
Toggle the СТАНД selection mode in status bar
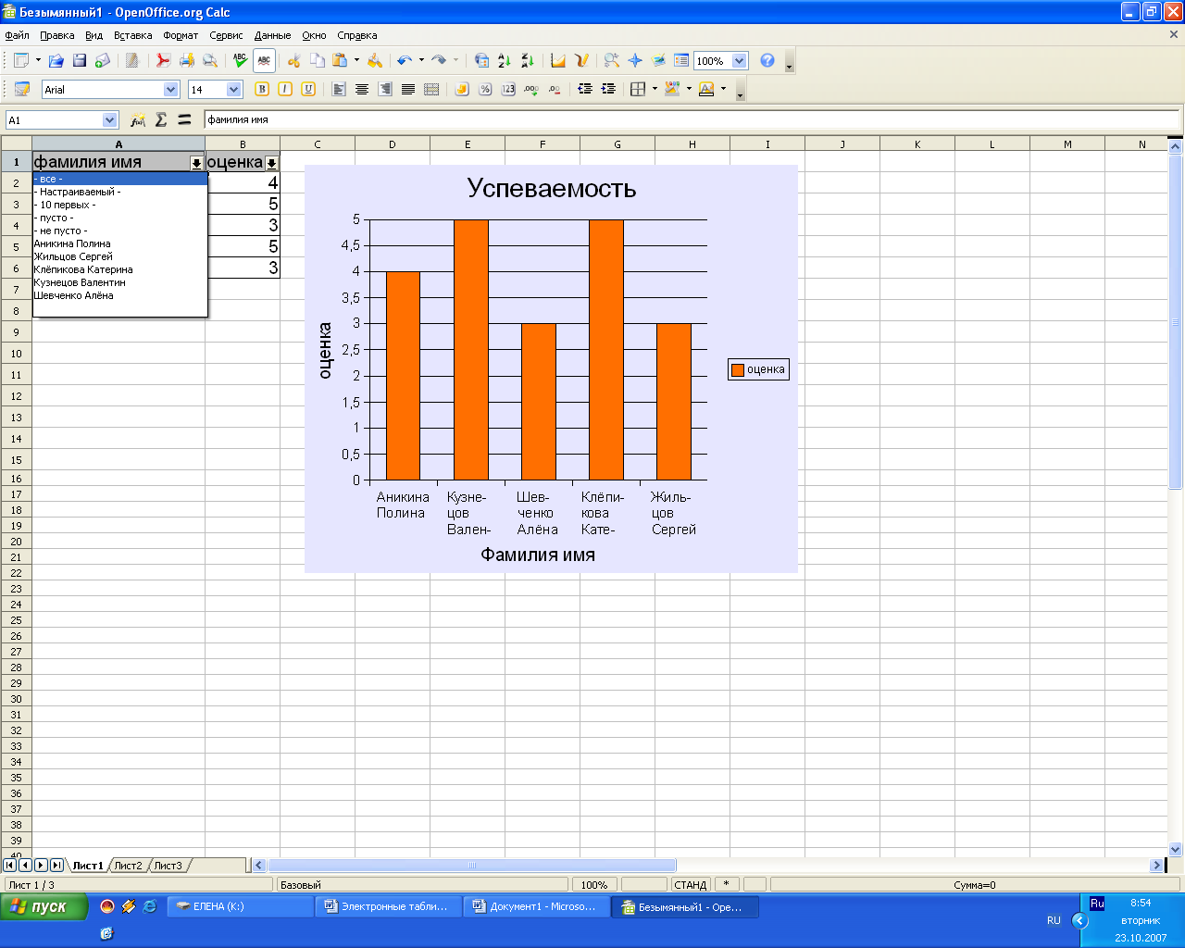tap(691, 885)
